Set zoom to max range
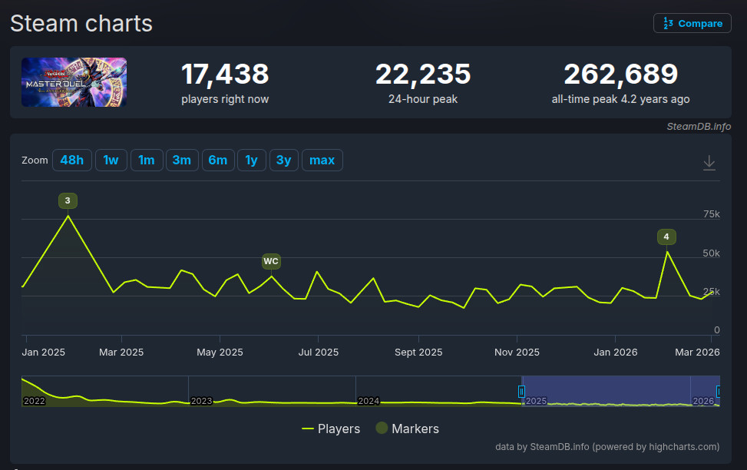747x470 pixels. point(322,161)
